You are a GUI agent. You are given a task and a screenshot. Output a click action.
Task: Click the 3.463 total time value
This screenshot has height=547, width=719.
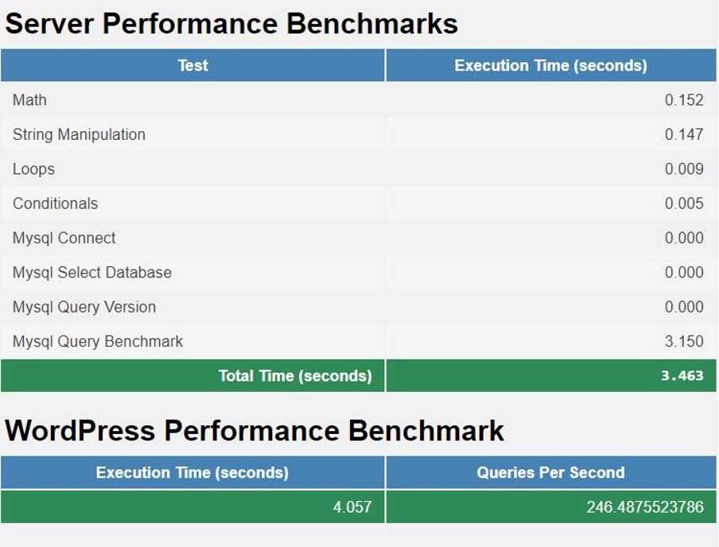pos(682,376)
